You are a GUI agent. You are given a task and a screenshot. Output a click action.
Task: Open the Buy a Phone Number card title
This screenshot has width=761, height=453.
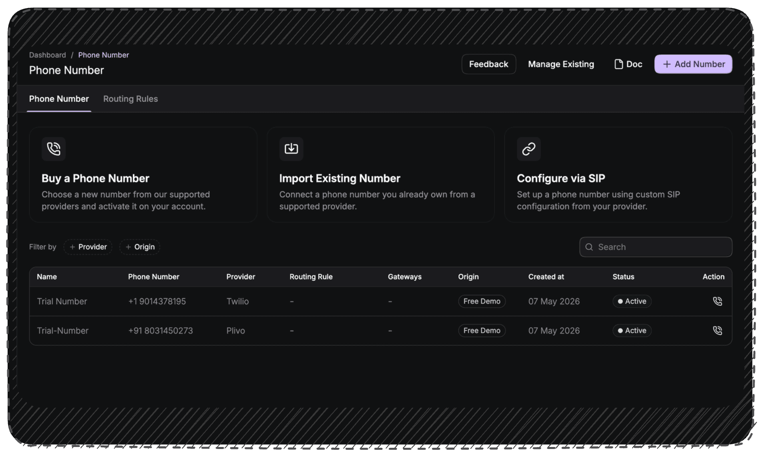pyautogui.click(x=95, y=178)
